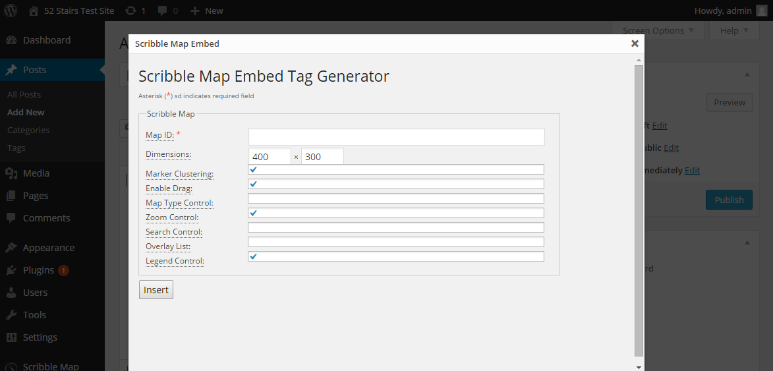Open the Categories submenu
Screen dimensions: 773x371
tap(28, 130)
